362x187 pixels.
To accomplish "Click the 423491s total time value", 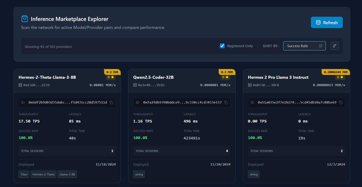I will coord(192,138).
